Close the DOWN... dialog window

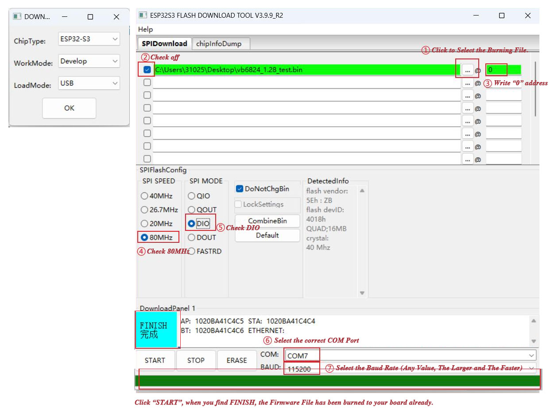[x=116, y=17]
